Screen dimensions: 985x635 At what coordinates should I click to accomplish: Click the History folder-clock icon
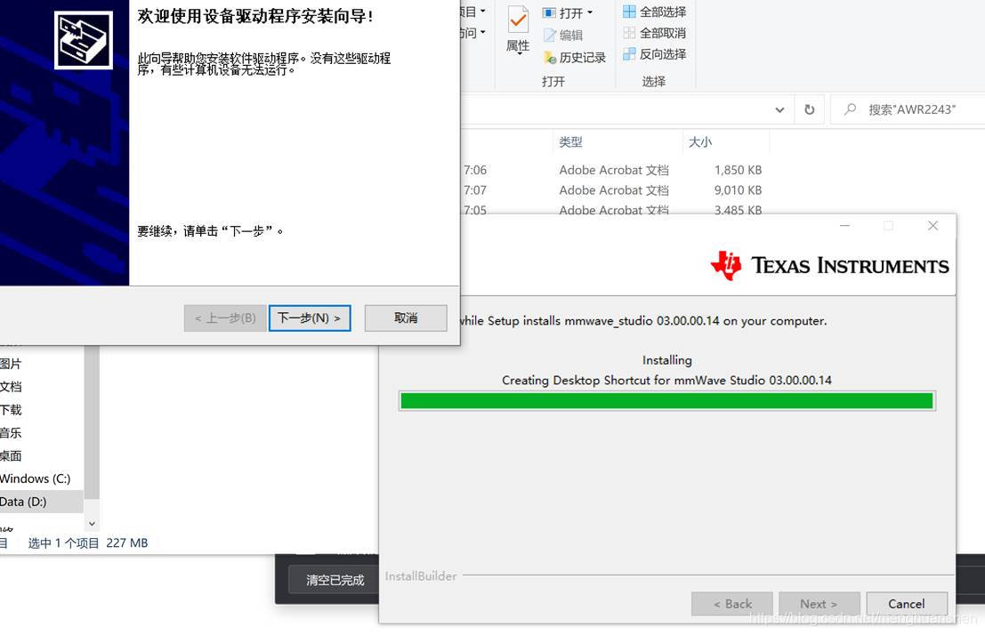tap(550, 58)
